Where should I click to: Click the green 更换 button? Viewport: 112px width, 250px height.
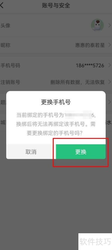tap(81, 152)
